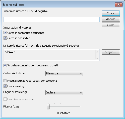Focus the full-text search input field

pyautogui.click(x=51, y=19)
